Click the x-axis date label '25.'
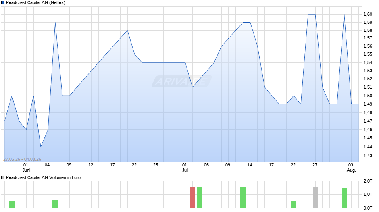This screenshot has height=212, width=379. (156, 165)
